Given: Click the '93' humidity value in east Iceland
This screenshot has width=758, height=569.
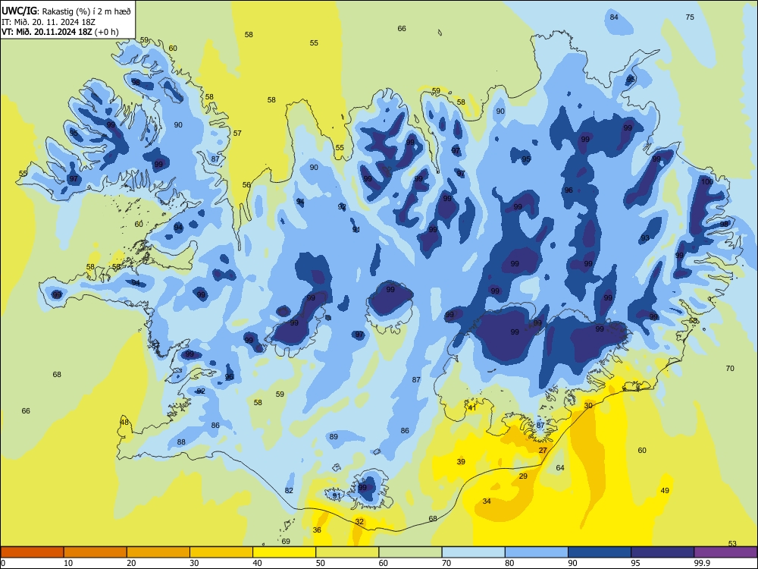Looking at the screenshot, I should point(645,237).
